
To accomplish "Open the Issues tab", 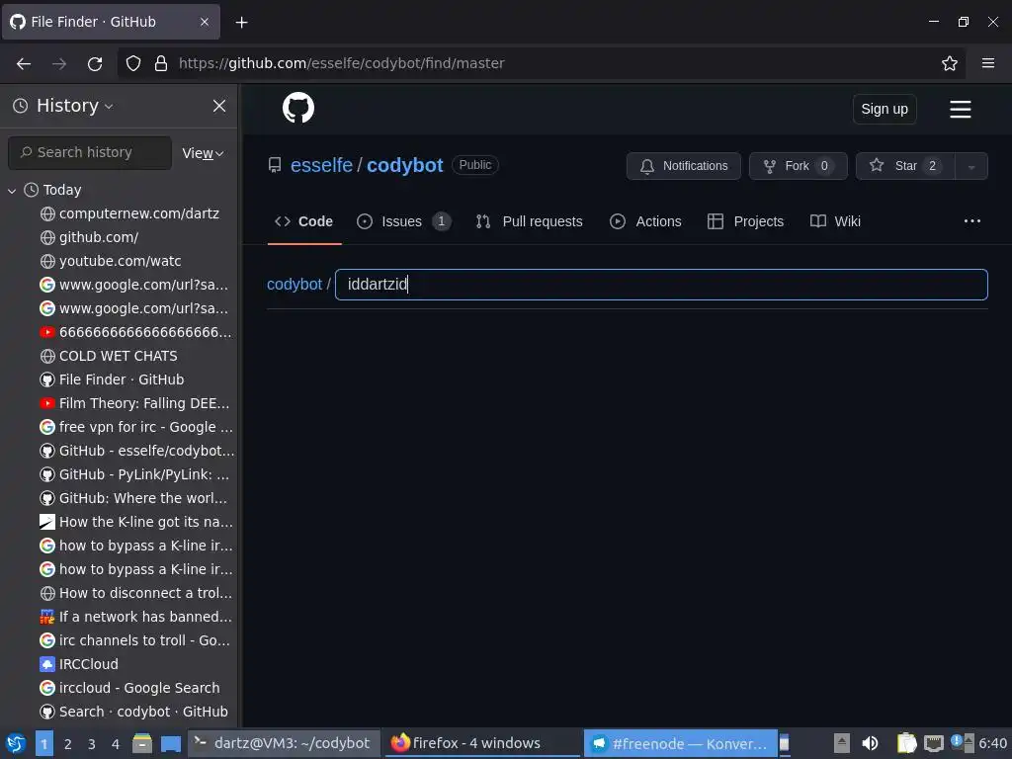I will [x=403, y=221].
